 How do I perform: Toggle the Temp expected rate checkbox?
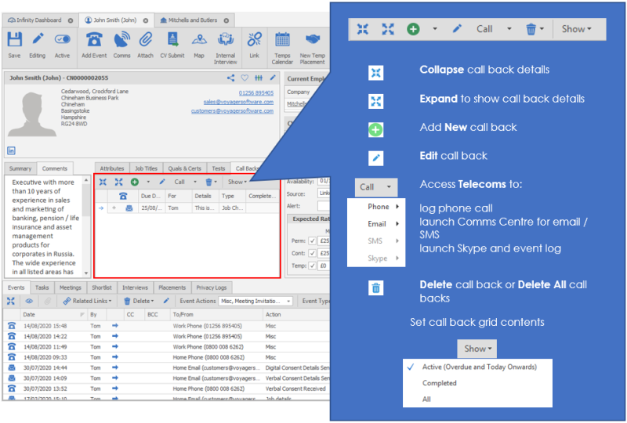coord(312,266)
